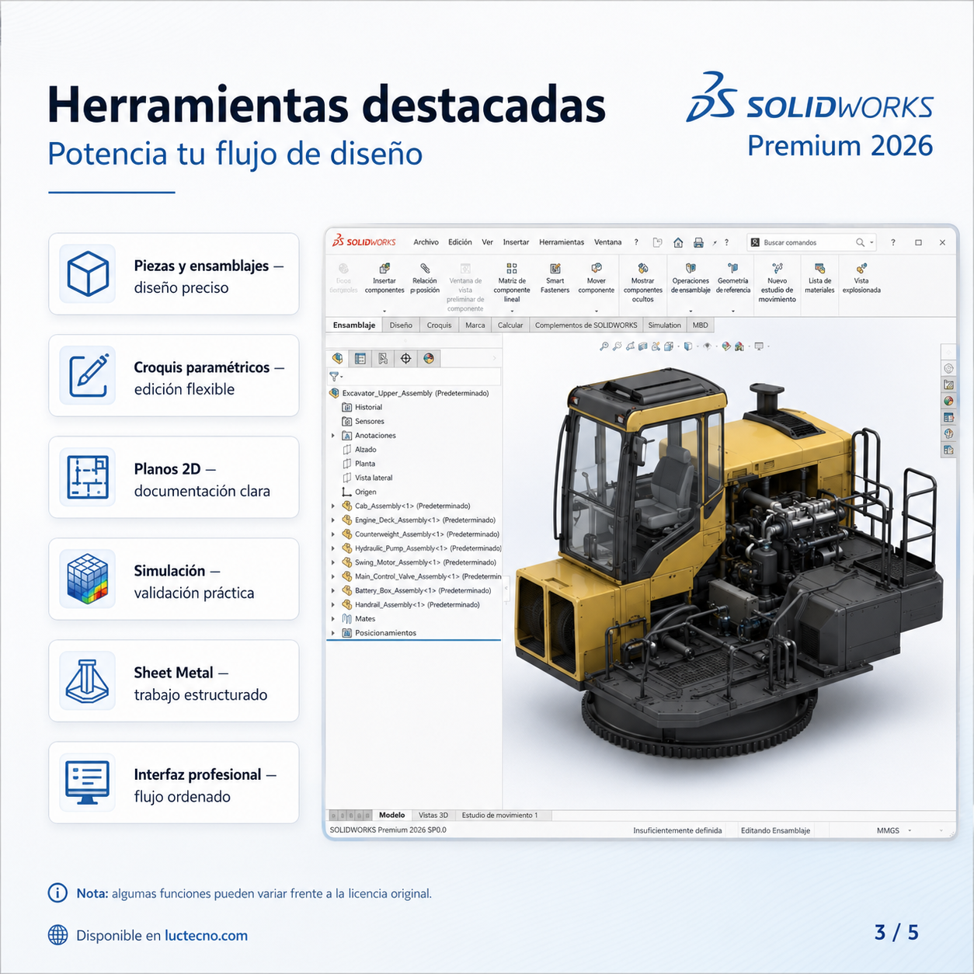This screenshot has height=974, width=974.
Task: Select Handrail_Assembly<1> item
Action: pos(411,604)
